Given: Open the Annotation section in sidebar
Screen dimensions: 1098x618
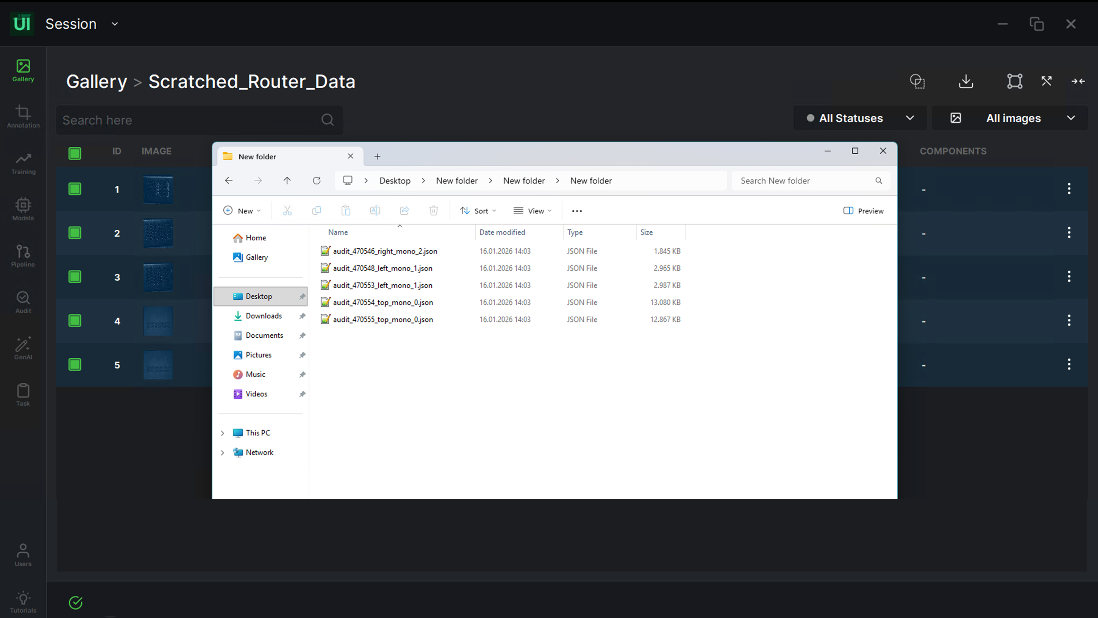Looking at the screenshot, I should coord(23,116).
